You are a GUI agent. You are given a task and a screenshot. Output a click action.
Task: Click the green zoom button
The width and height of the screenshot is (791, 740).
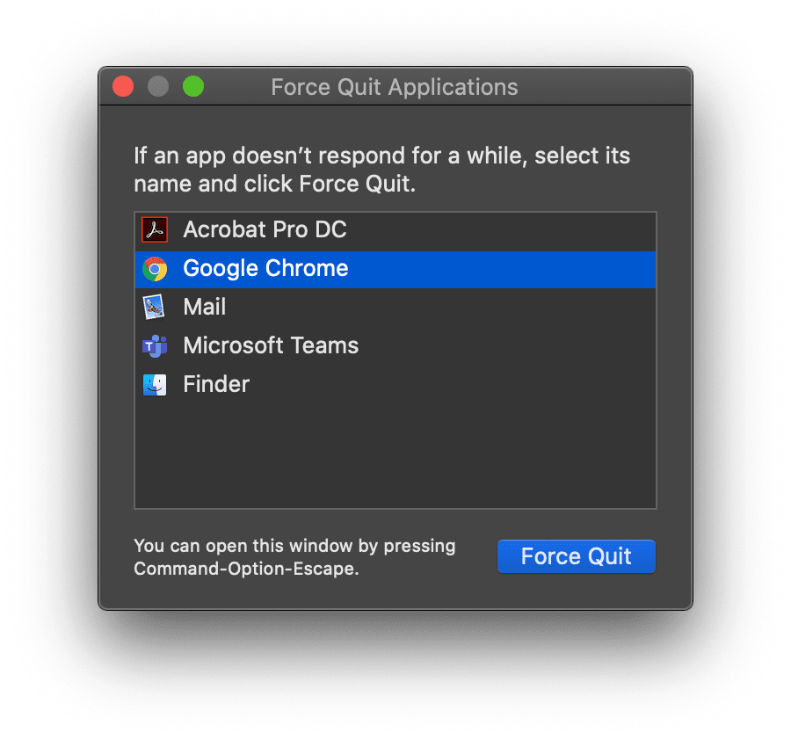coord(192,86)
